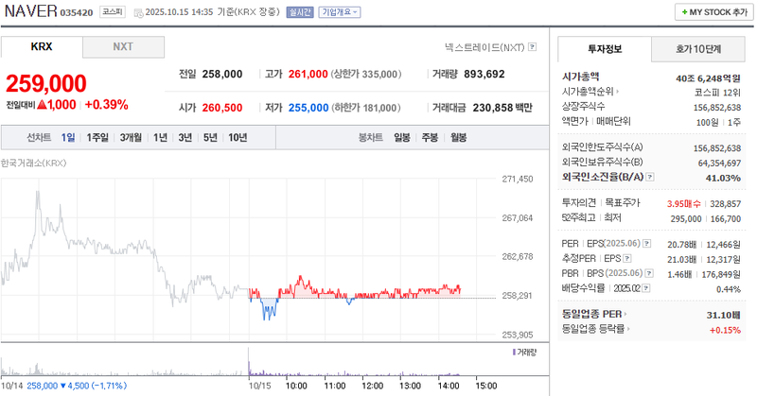757x396 pixels.
Task: Switch to the NXT exchange tab
Action: point(123,46)
